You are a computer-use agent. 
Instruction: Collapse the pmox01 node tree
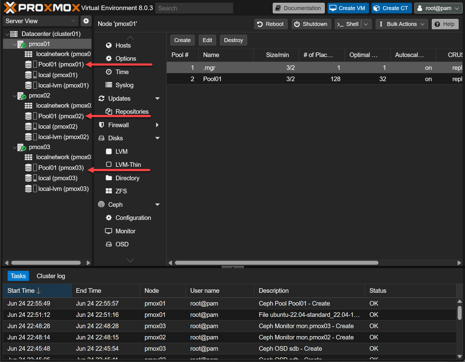[x=14, y=45]
